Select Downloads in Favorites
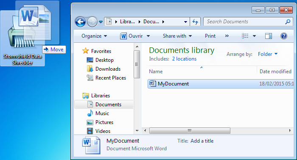Screen dimensions: 297x160 click(108, 69)
